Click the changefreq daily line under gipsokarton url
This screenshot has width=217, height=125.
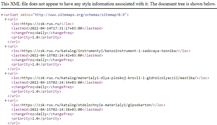click(42, 114)
